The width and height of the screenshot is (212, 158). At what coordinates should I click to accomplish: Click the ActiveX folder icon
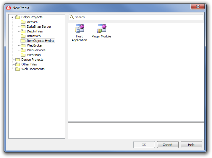pos(23,22)
